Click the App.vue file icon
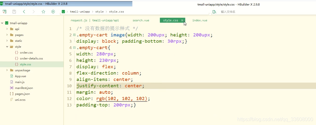The image size is (316, 125). tap(12, 76)
